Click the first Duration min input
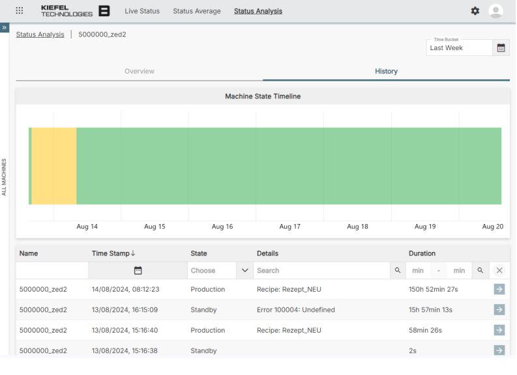Viewport: 517px width, 375px height. pos(418,270)
